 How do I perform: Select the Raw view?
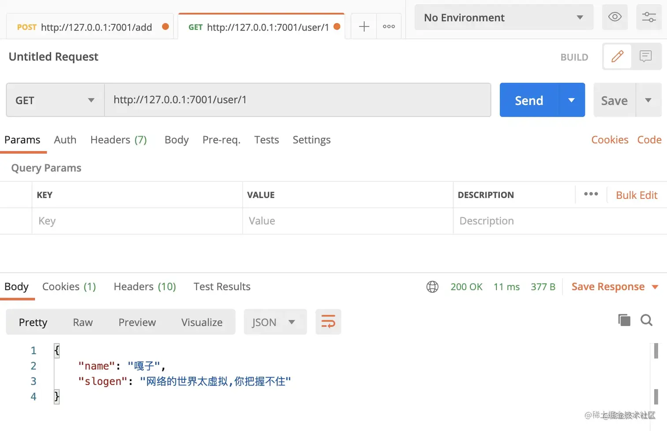tap(83, 322)
